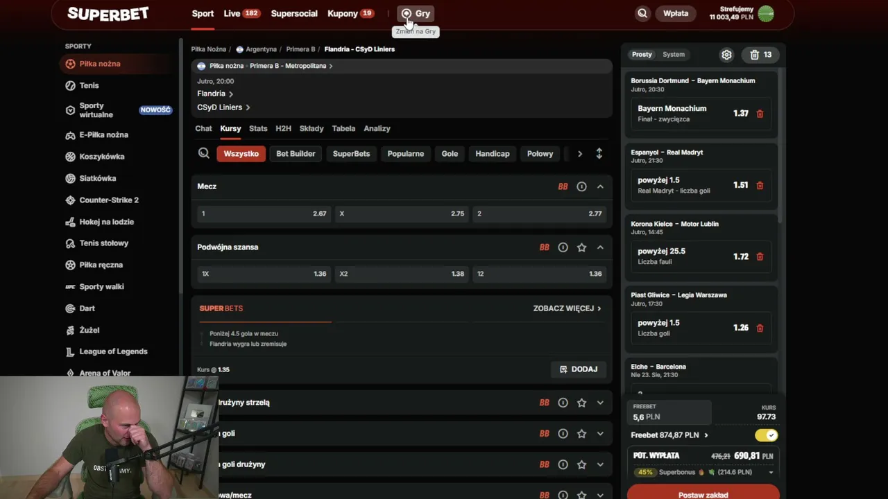Open the bet slip settings gear
The image size is (888, 499).
click(x=726, y=55)
